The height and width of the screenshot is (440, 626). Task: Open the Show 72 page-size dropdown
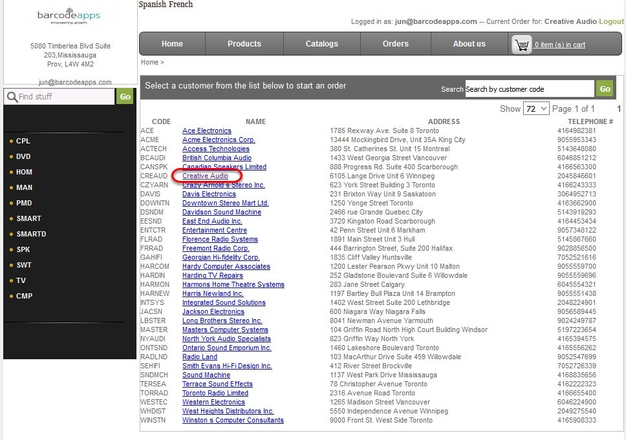pos(536,109)
